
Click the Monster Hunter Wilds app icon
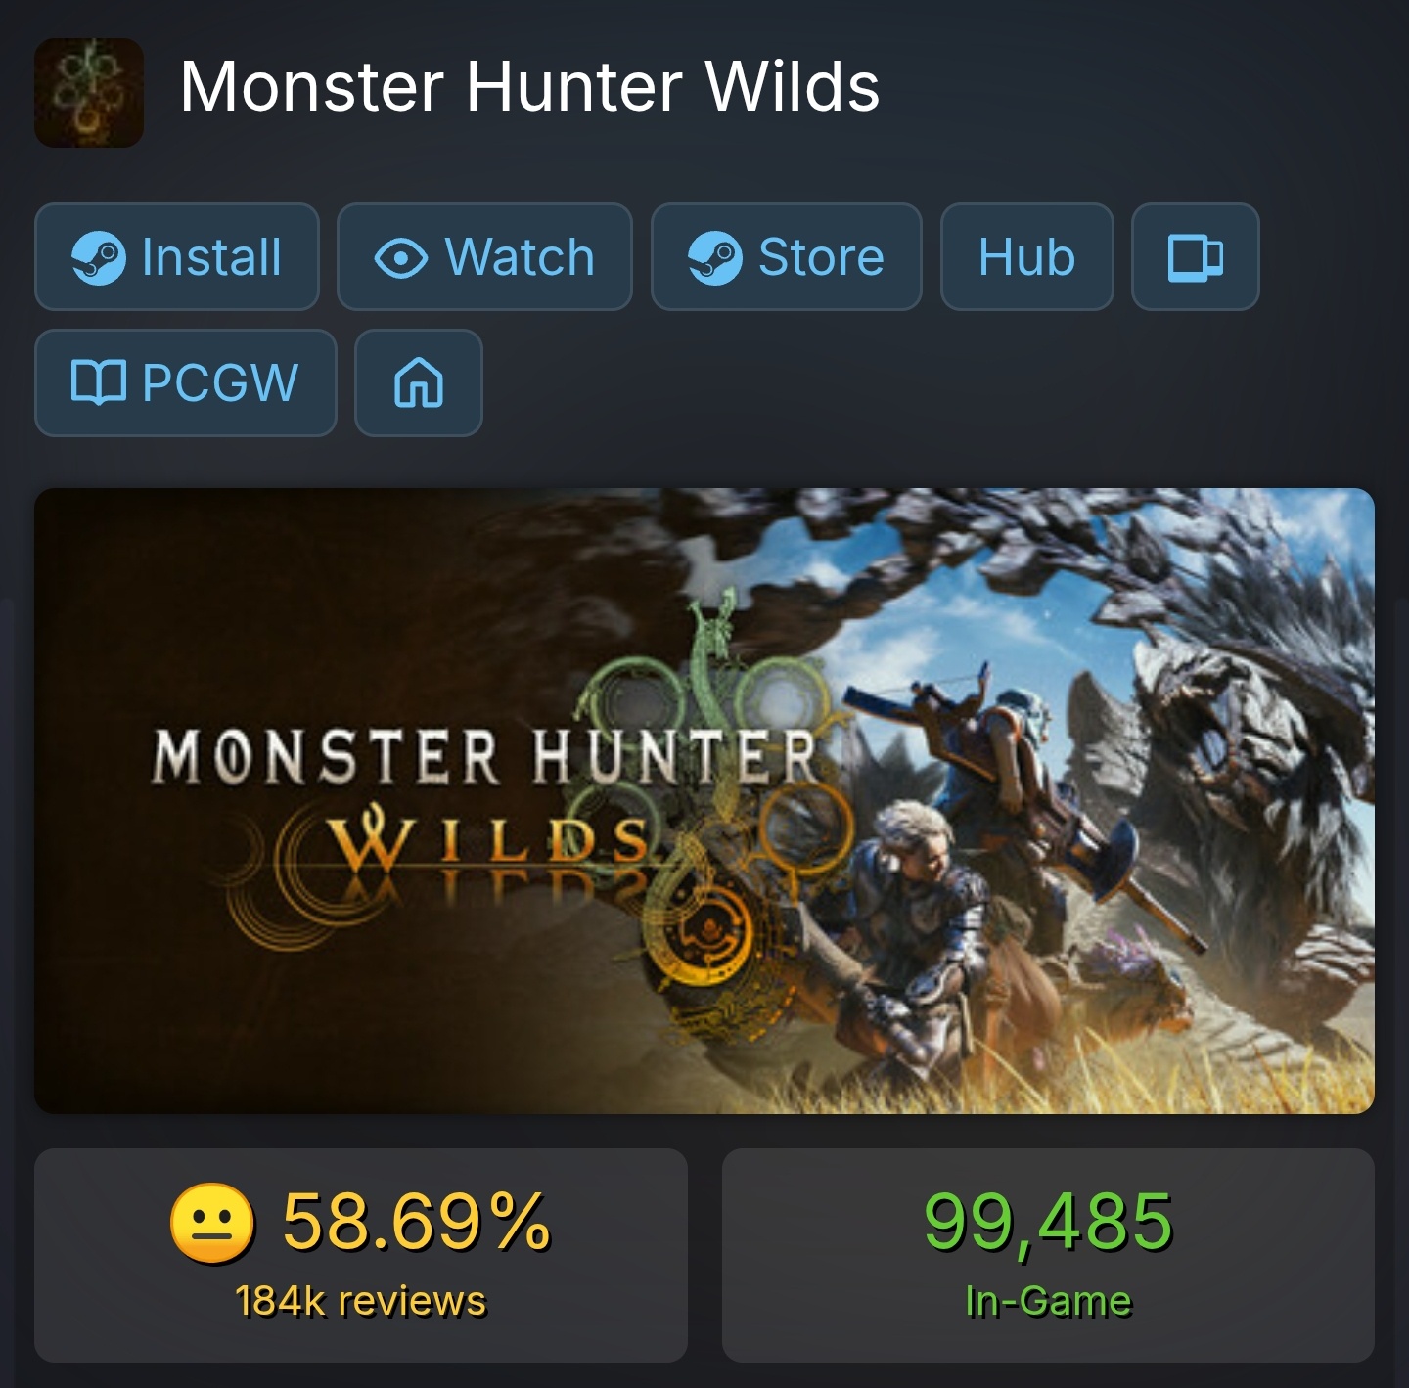(x=89, y=92)
